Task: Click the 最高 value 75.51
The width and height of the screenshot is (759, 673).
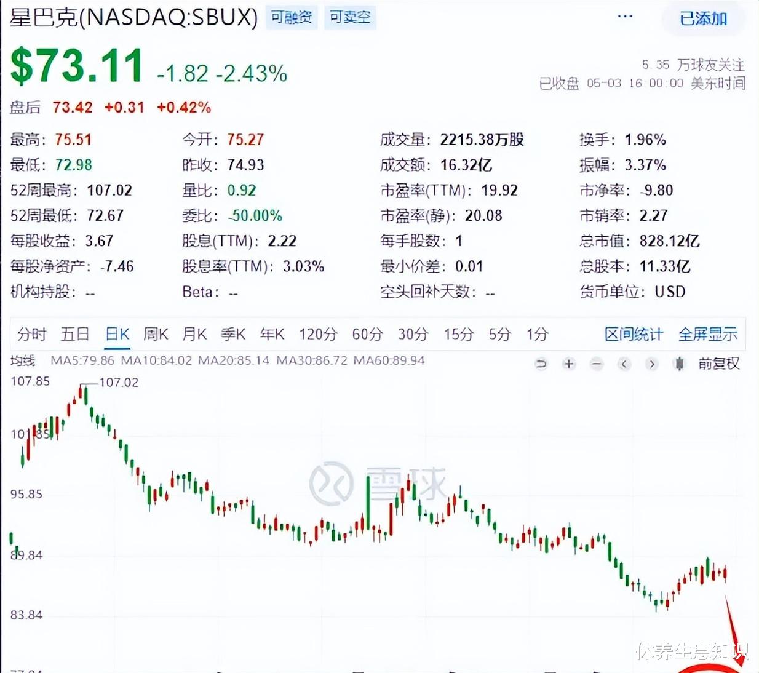Action: [x=73, y=140]
